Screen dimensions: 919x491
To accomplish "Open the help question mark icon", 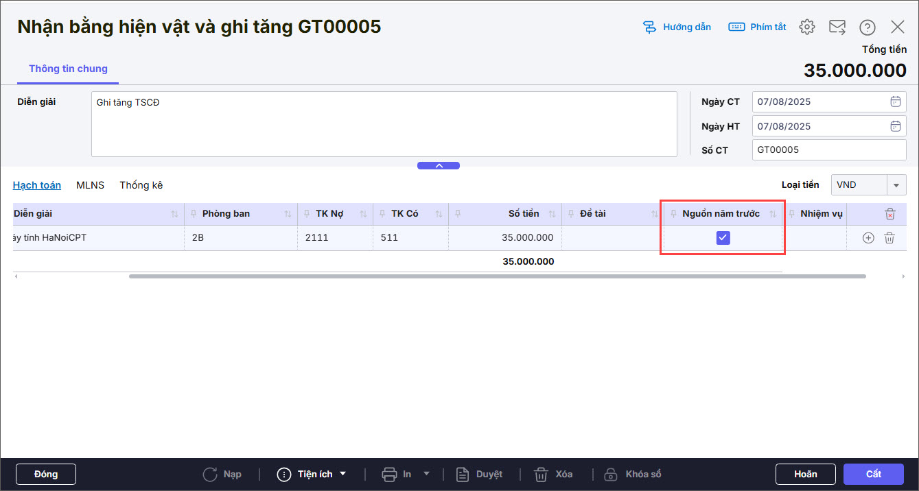I will pyautogui.click(x=868, y=27).
